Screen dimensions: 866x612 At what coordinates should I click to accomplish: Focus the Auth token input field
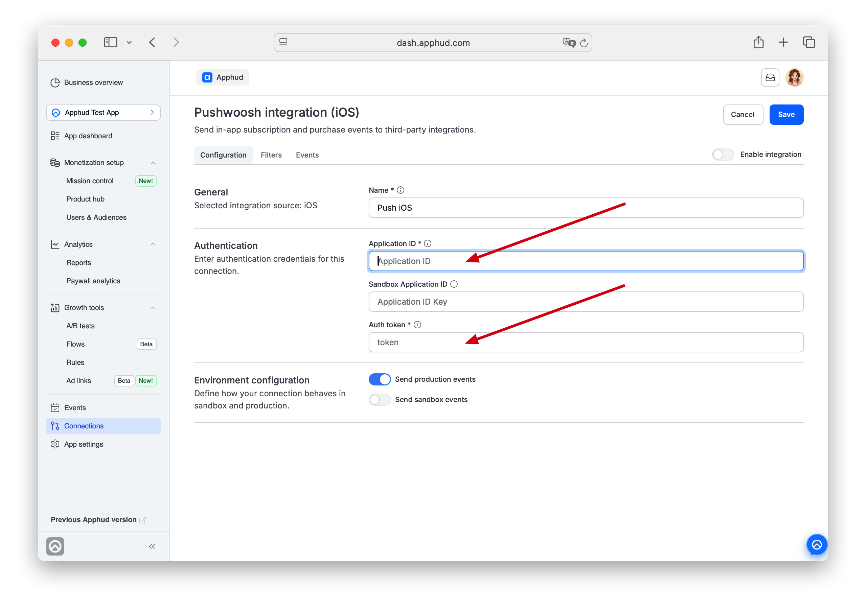pos(586,343)
